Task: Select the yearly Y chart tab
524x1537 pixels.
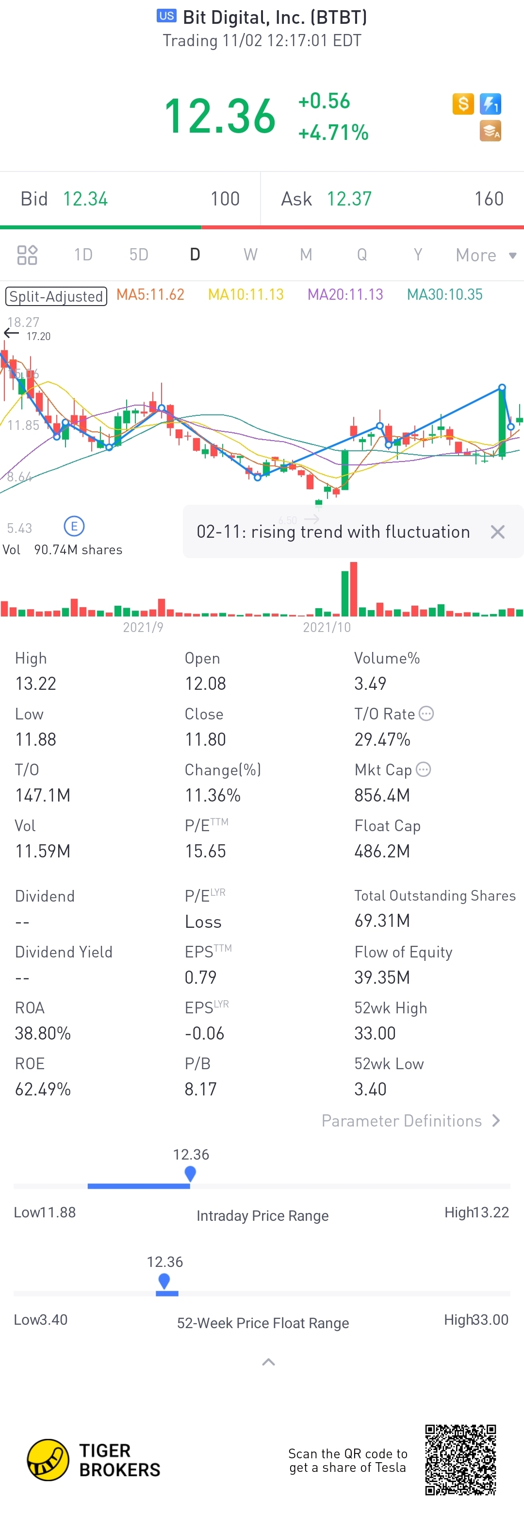Action: (417, 255)
